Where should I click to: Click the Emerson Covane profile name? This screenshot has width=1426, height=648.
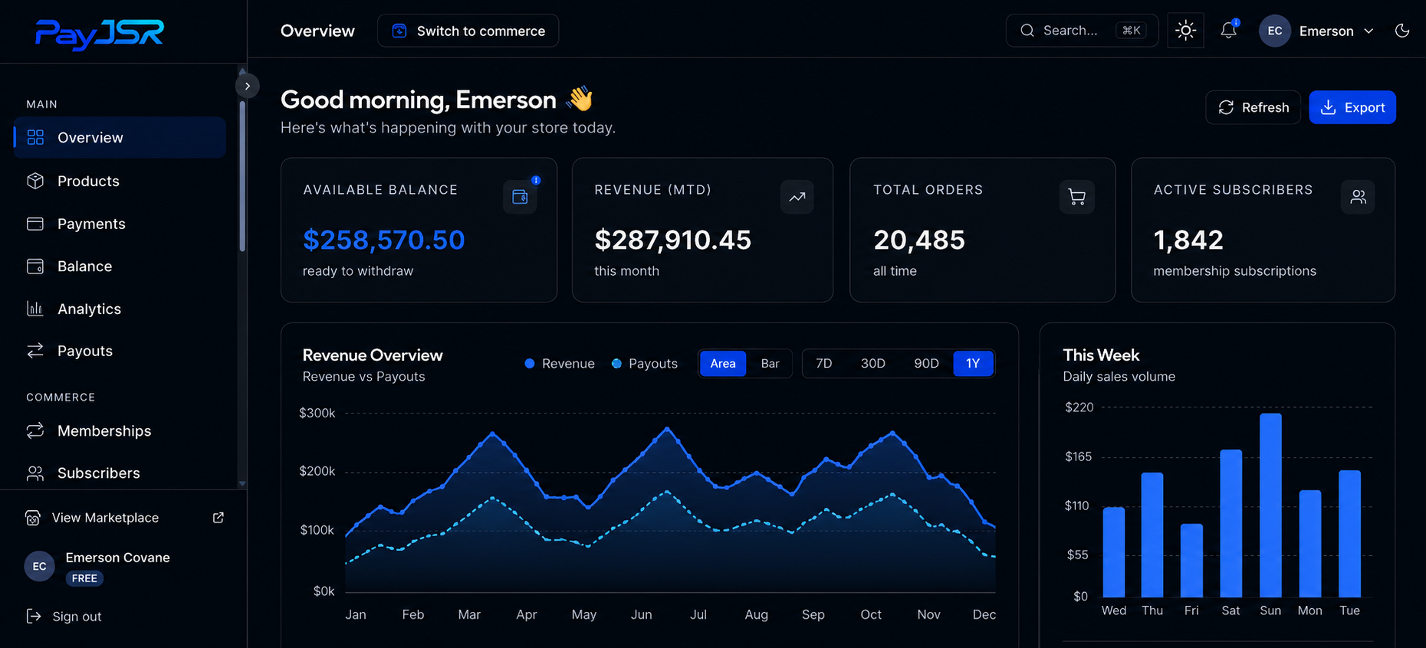click(x=117, y=557)
